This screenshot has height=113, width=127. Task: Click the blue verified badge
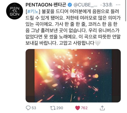tap(70, 5)
